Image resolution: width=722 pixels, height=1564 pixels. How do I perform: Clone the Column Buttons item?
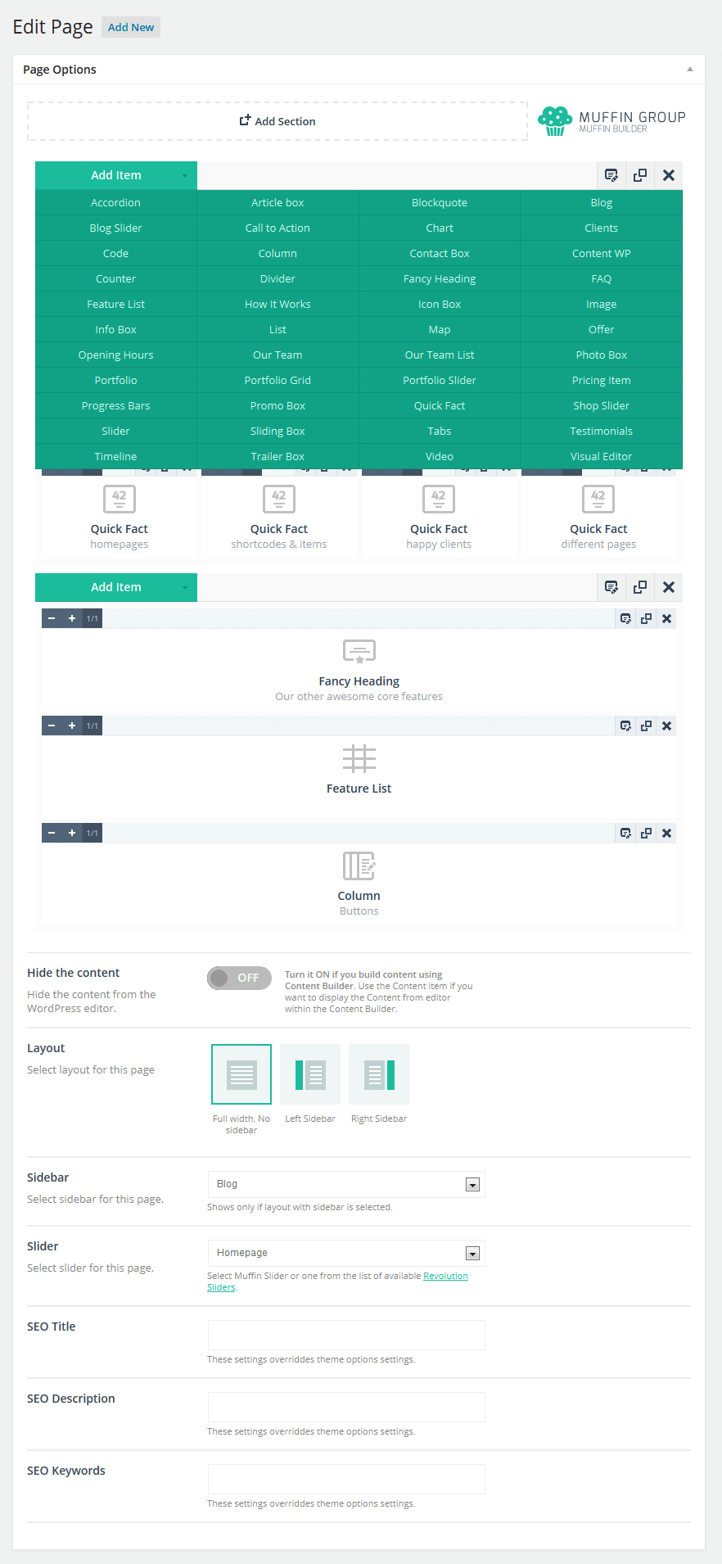pyautogui.click(x=646, y=833)
